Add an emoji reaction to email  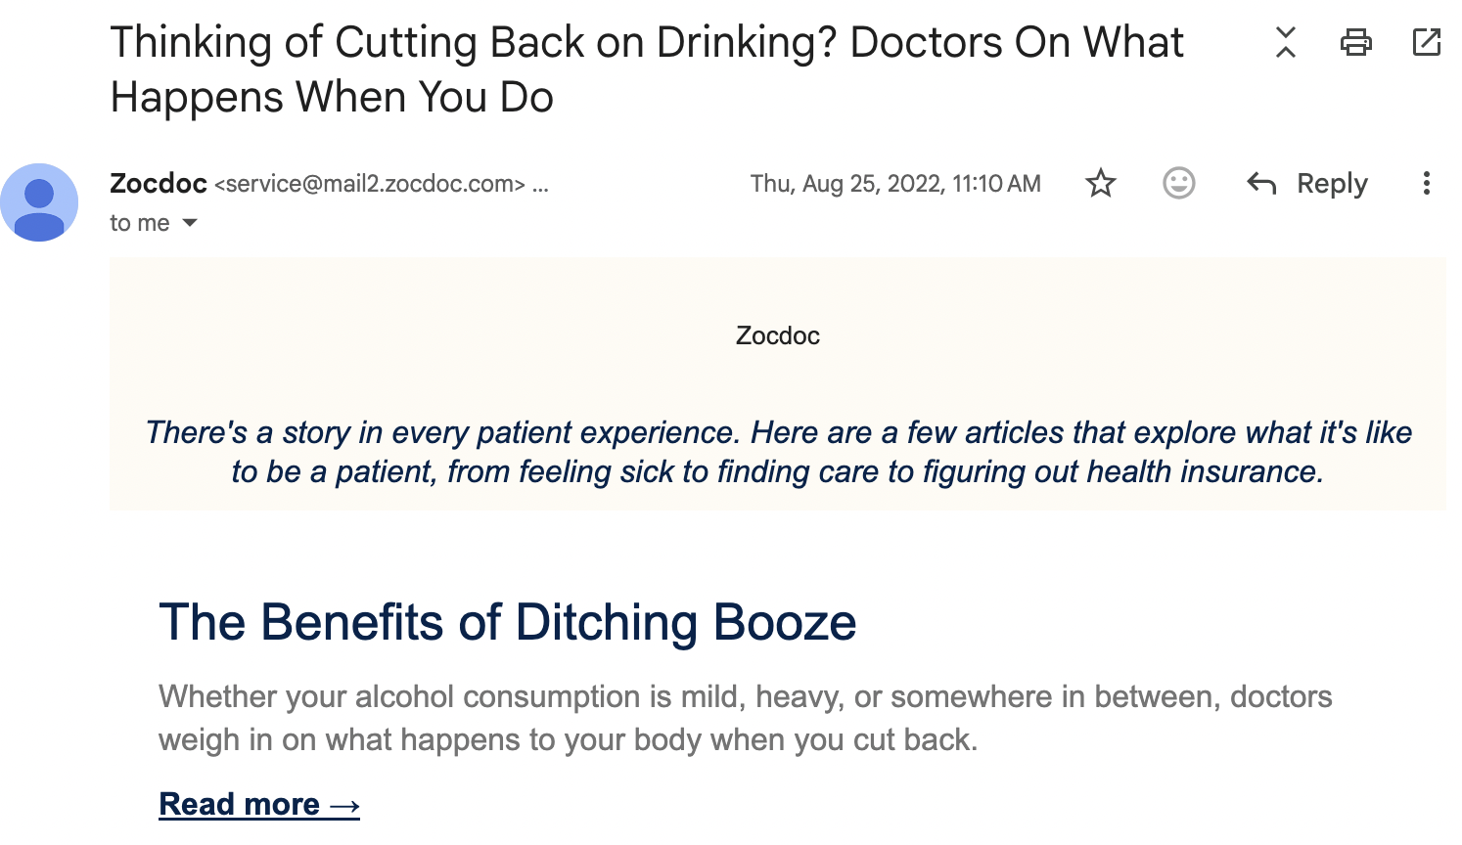(1179, 183)
